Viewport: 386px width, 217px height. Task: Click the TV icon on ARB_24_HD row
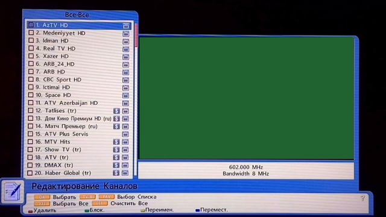tap(126, 64)
